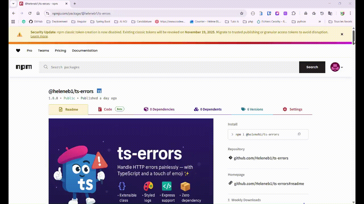
Task: Open the browser history clock icon
Action: click(322, 13)
